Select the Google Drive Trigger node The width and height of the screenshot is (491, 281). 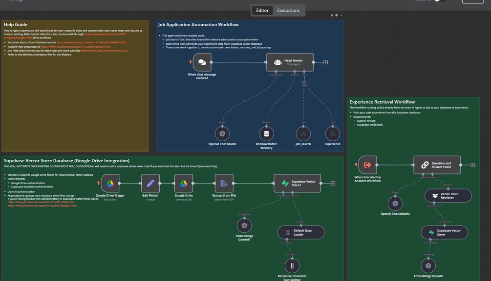point(110,183)
